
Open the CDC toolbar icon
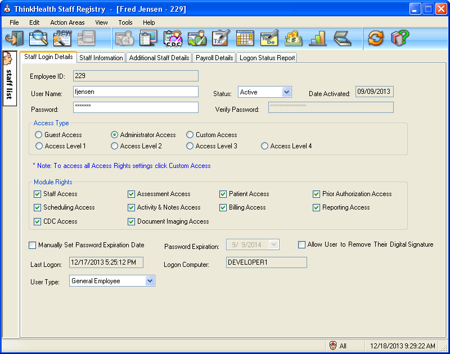tap(173, 38)
